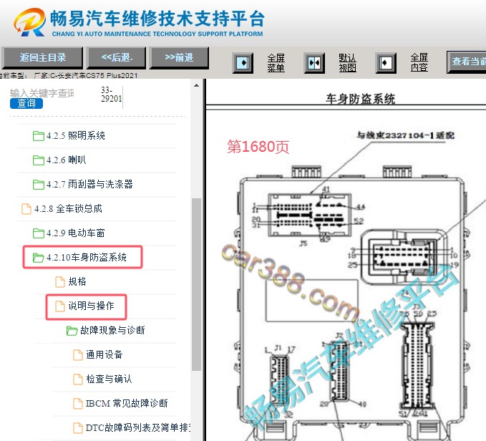This screenshot has height=441, width=486.
Task: Click the J5 connector in diagram
Action: point(310,215)
